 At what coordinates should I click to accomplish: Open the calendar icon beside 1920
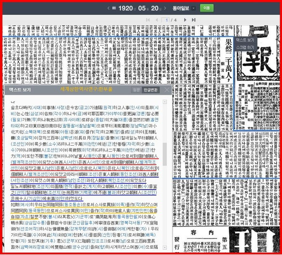(114, 8)
